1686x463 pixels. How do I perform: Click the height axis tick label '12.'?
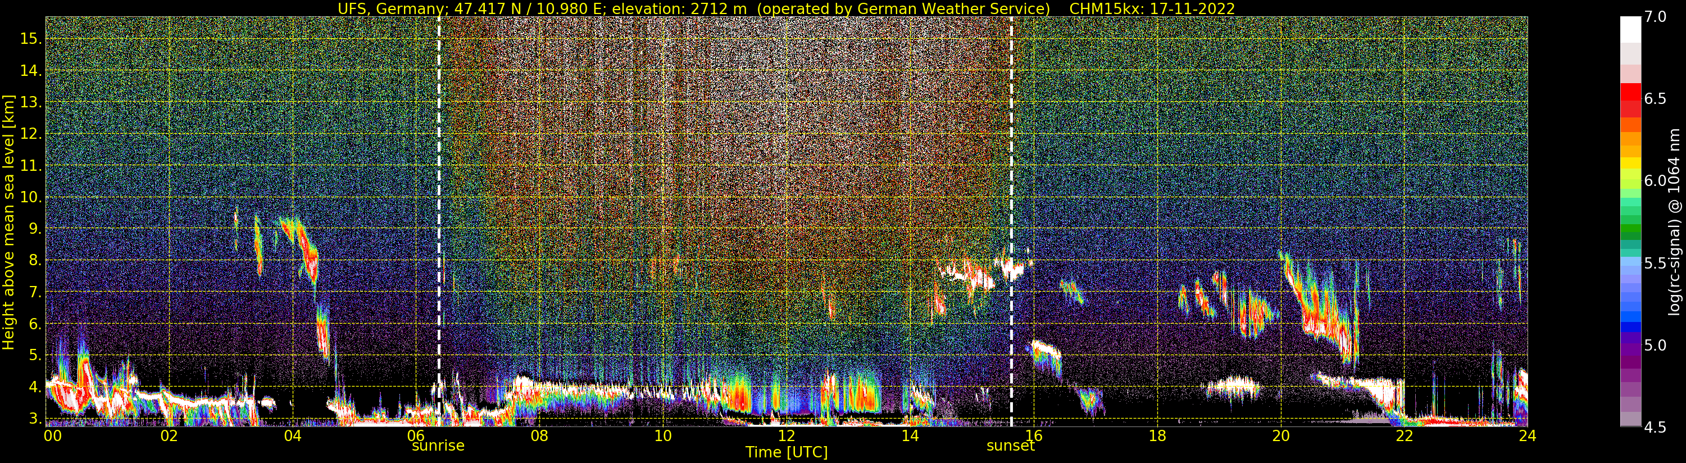[x=31, y=134]
